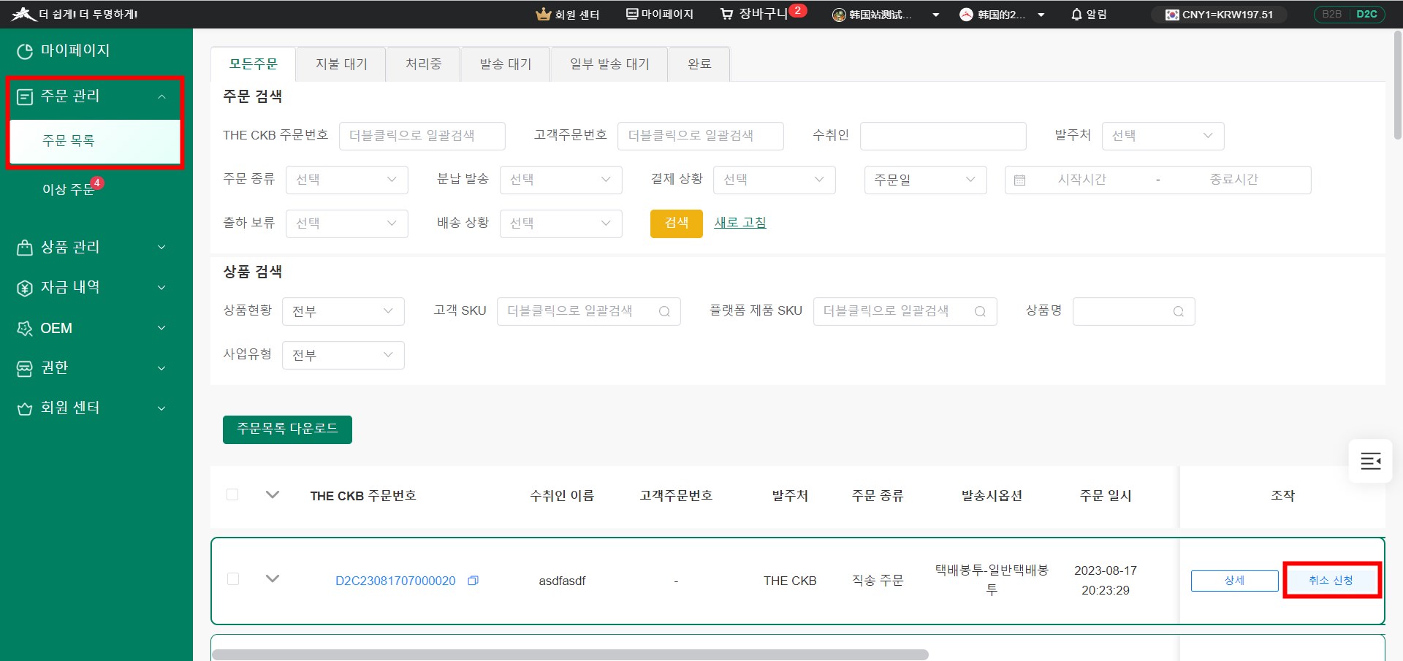Expand the 회원 센터 sidebar section
This screenshot has width=1403, height=661.
(x=162, y=408)
